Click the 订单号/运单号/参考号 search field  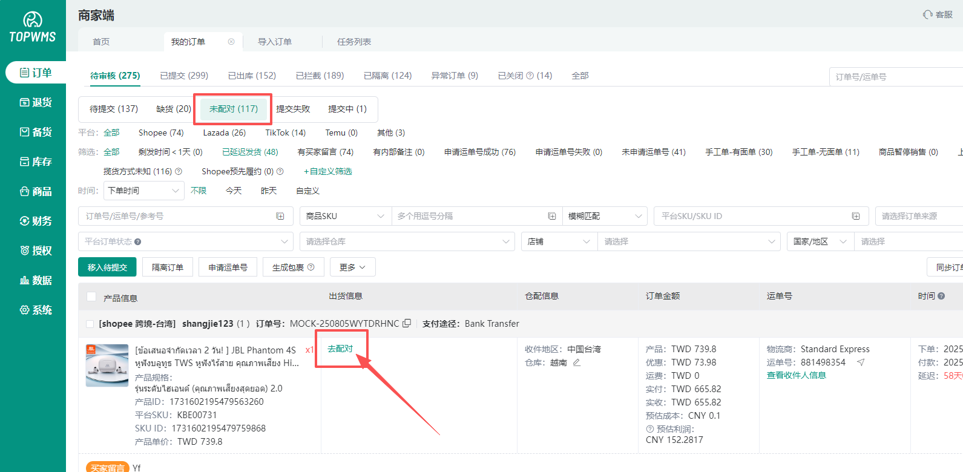[179, 216]
